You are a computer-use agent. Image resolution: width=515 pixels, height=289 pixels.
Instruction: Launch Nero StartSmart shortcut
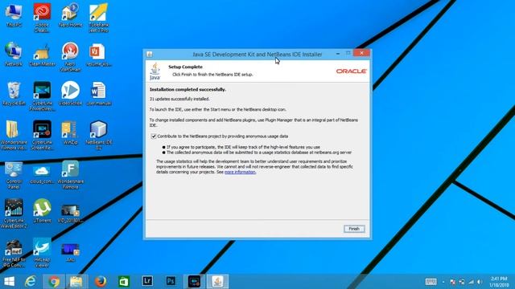(x=70, y=57)
